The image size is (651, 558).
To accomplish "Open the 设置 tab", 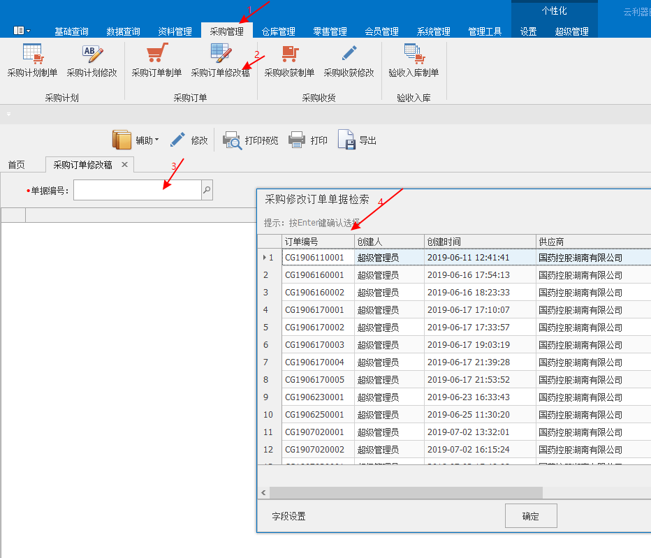I will coord(529,31).
